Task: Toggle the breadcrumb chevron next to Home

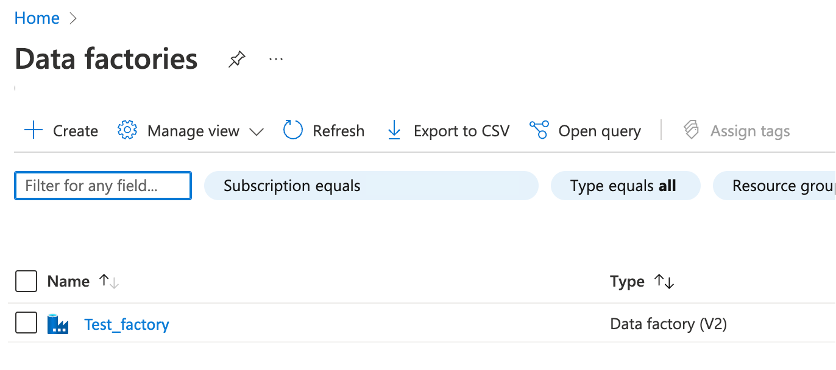Action: [73, 18]
